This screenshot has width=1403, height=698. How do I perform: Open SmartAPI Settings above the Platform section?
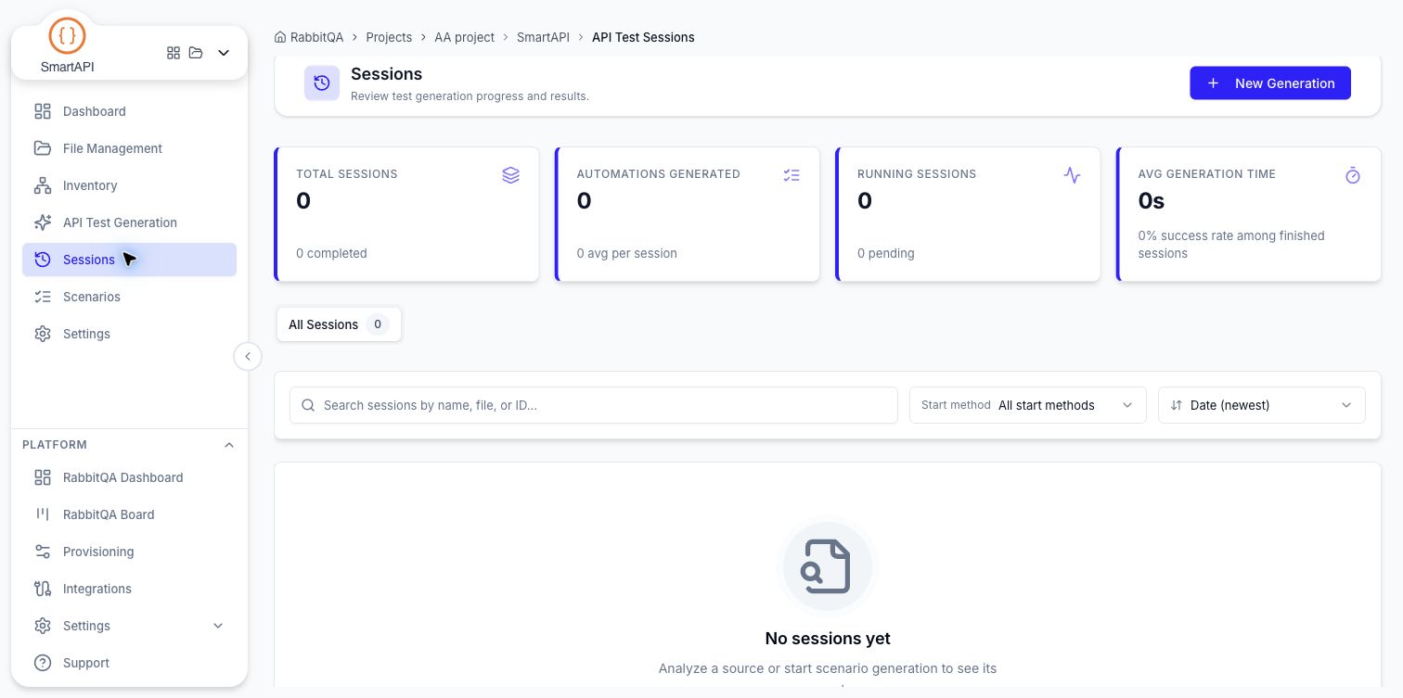129,334
